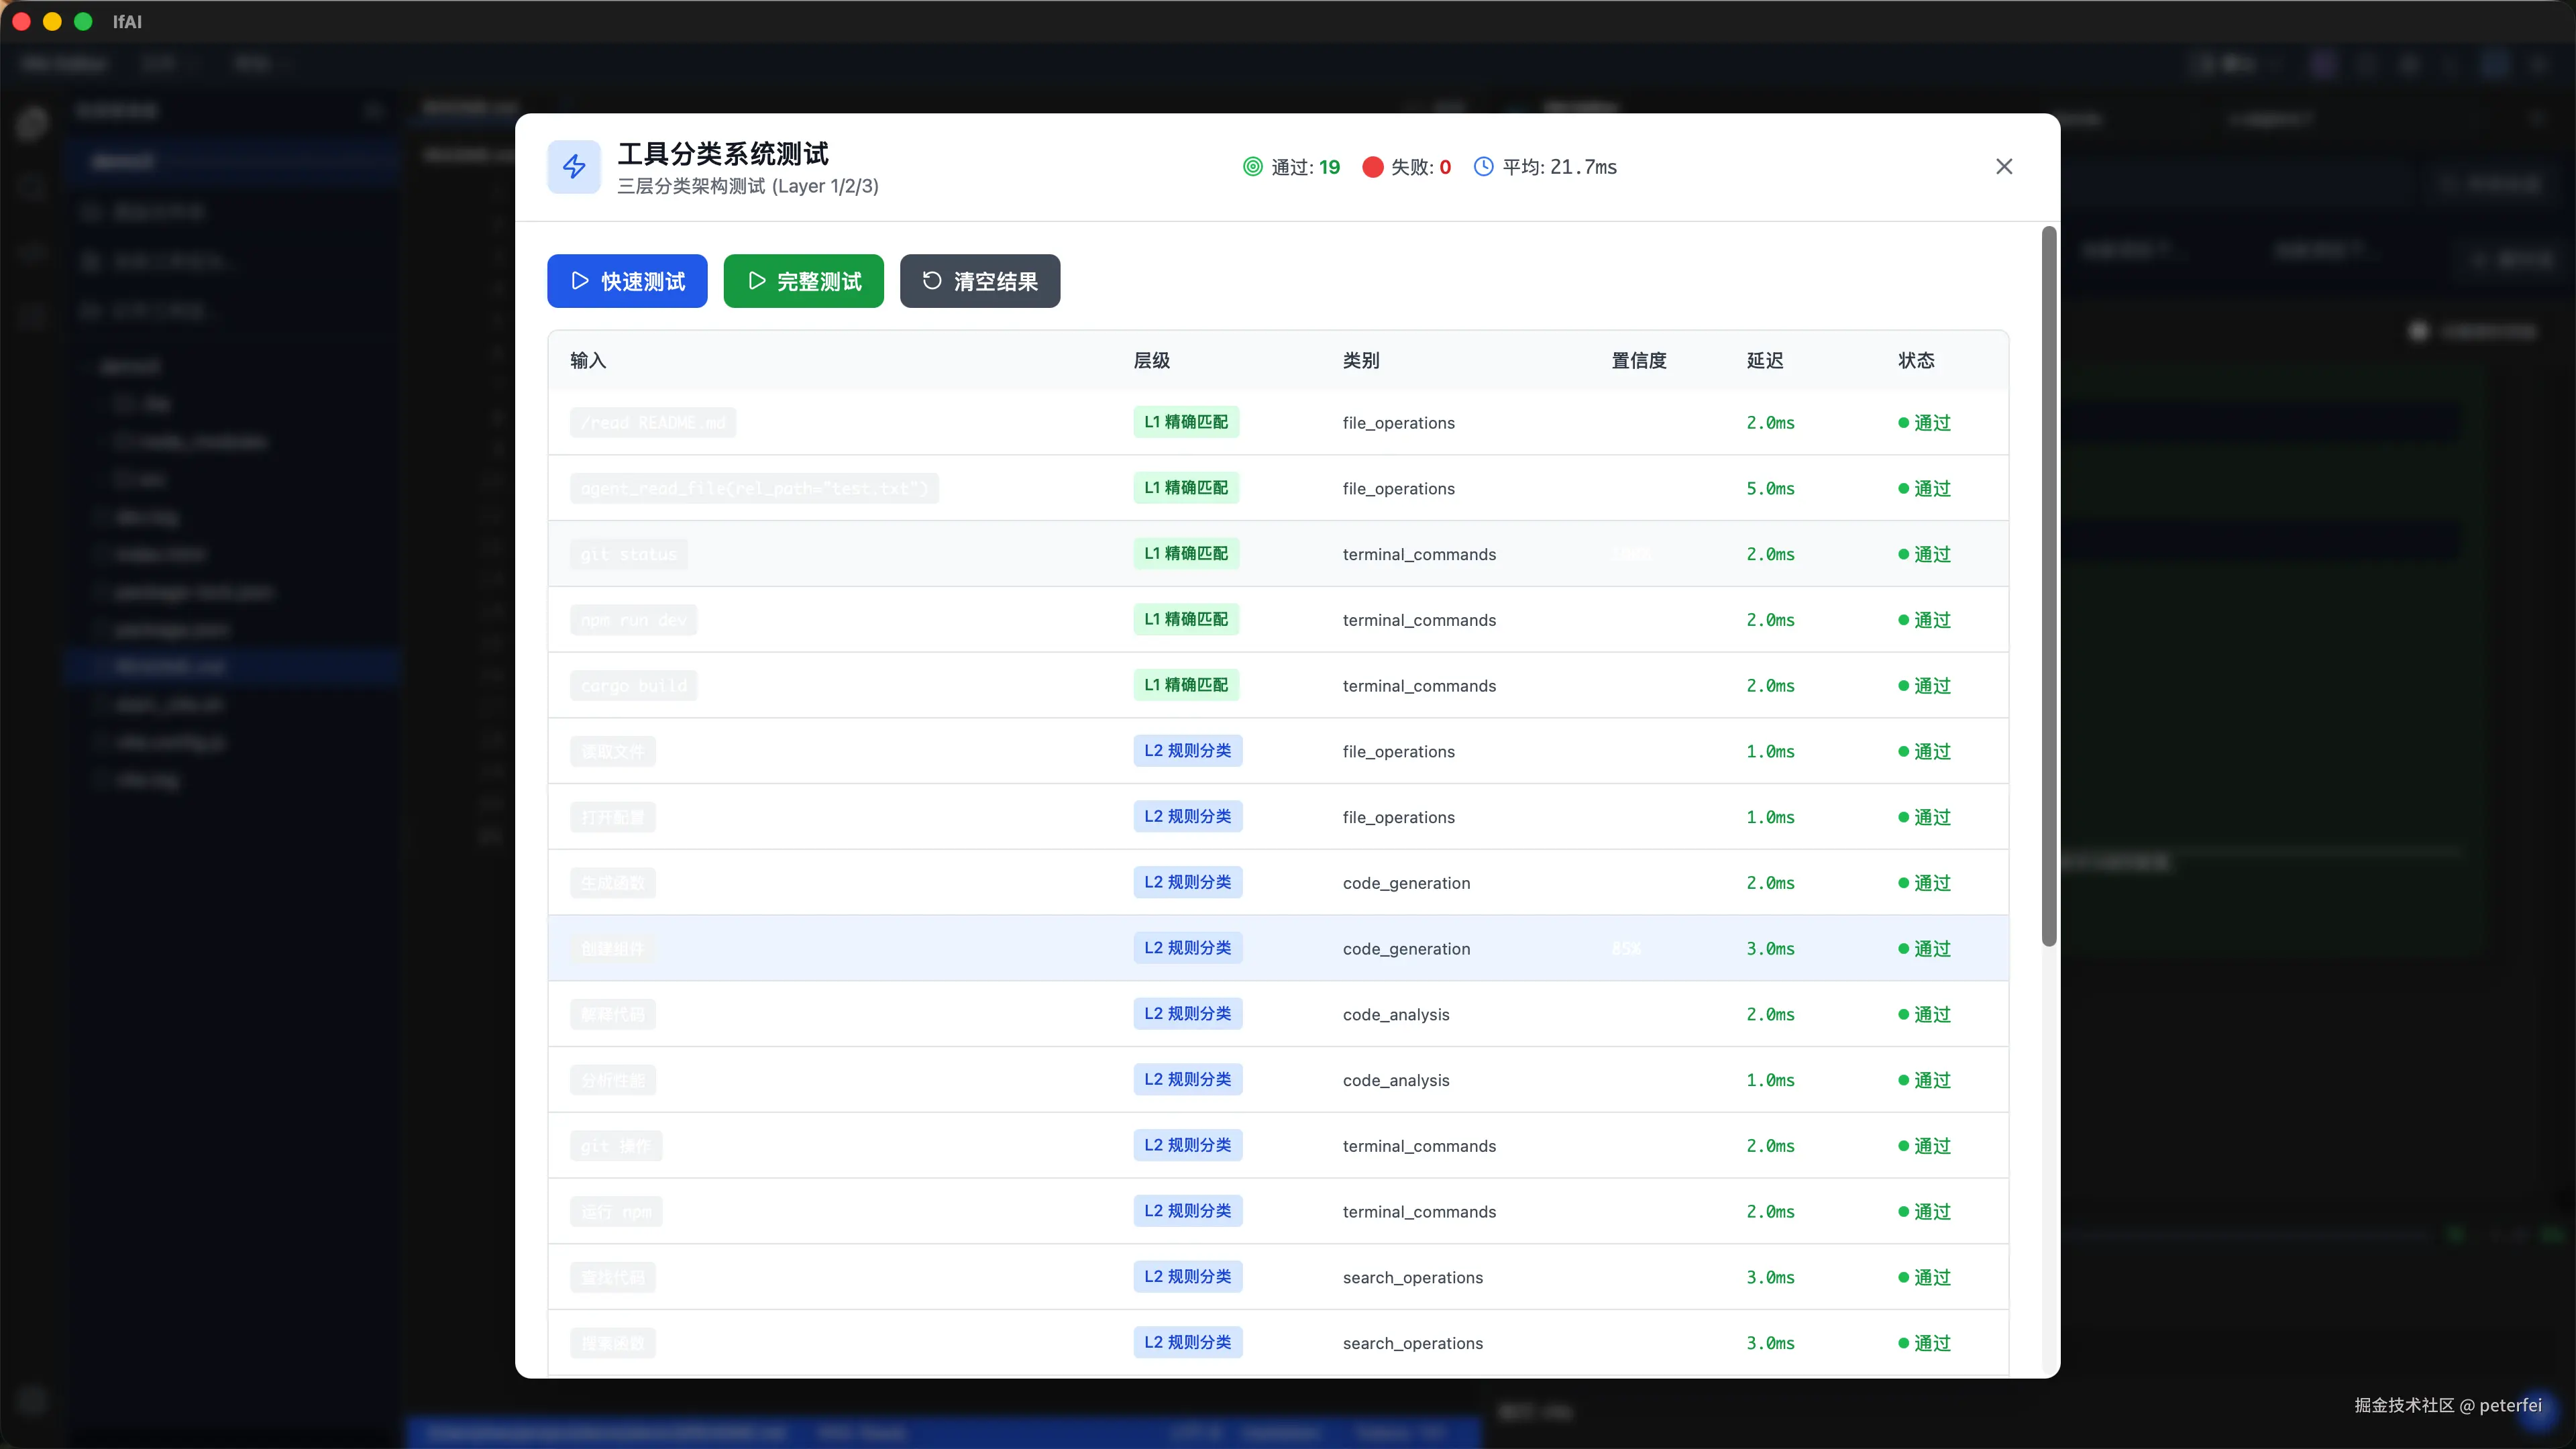Run the full test with the 完整测试 button
This screenshot has height=1449, width=2576.
[803, 281]
